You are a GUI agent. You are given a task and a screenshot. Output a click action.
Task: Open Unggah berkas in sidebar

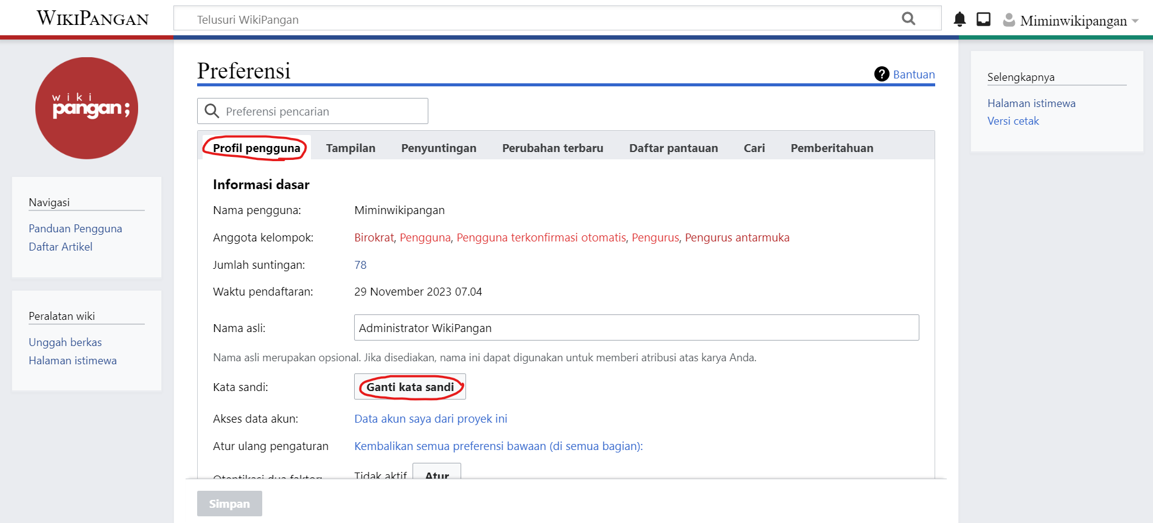pos(65,342)
